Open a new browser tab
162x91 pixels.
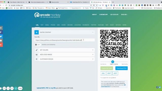pyautogui.click(x=113, y=2)
